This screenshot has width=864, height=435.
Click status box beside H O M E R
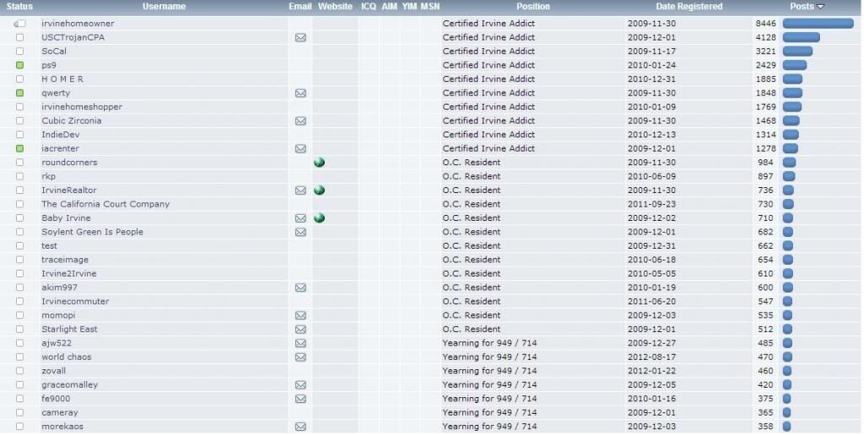[x=20, y=78]
